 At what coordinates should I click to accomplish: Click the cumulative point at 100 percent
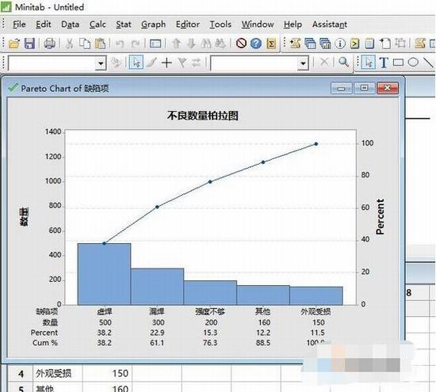(x=316, y=144)
